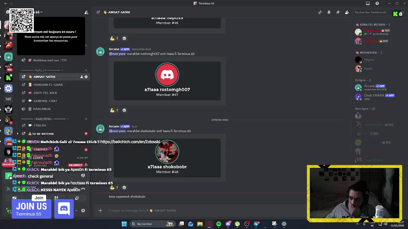This screenshot has width=408, height=229.
Task: Open the a7laaa shokobobr welcome card
Action: point(167,158)
